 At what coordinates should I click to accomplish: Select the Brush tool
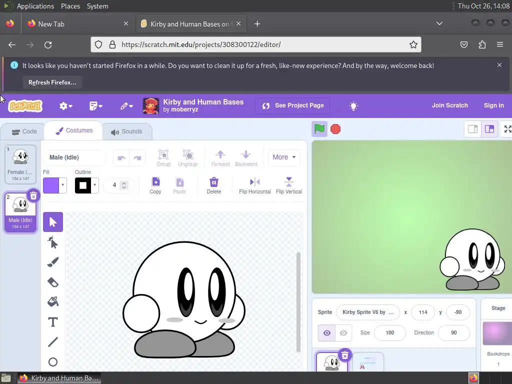53,262
